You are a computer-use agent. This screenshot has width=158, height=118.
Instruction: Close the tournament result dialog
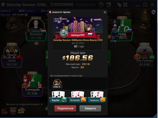(105, 12)
